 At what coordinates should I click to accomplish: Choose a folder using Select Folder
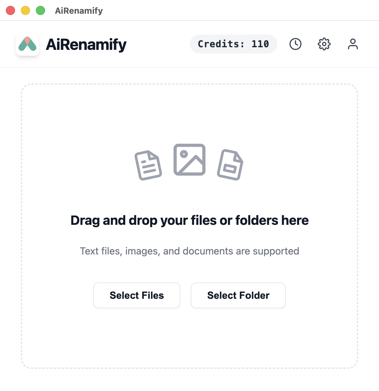coord(238,295)
